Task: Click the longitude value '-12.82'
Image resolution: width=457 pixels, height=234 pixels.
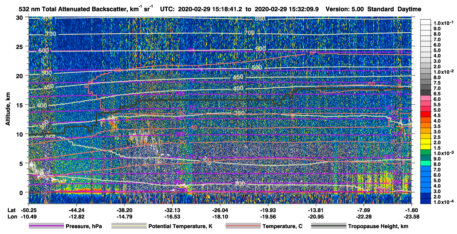Action: (x=77, y=216)
